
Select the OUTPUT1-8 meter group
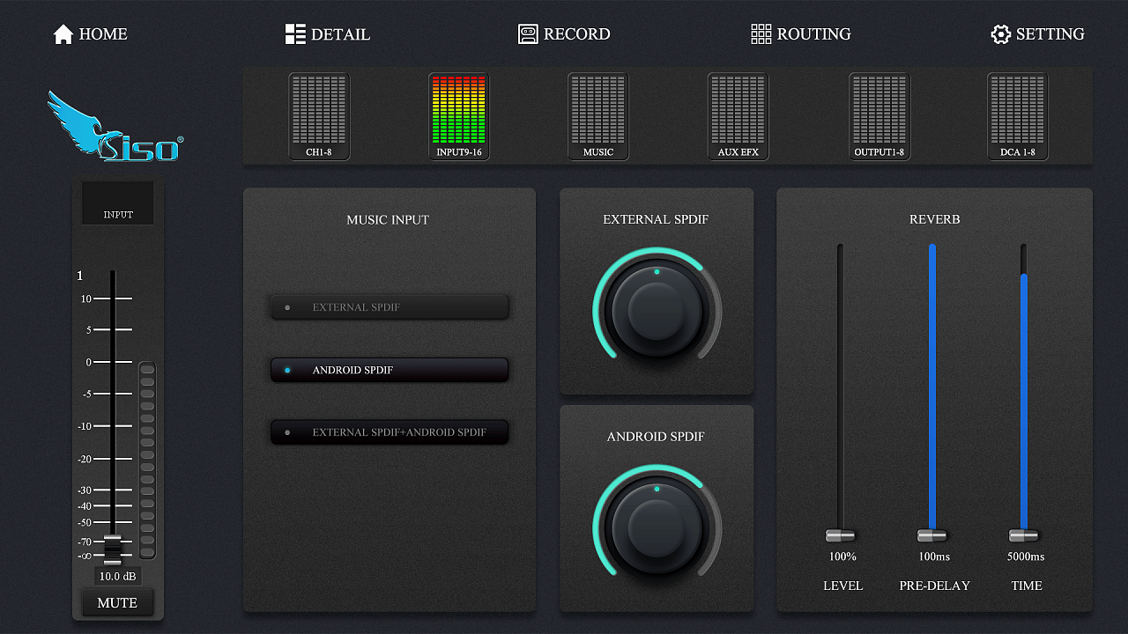coord(879,116)
